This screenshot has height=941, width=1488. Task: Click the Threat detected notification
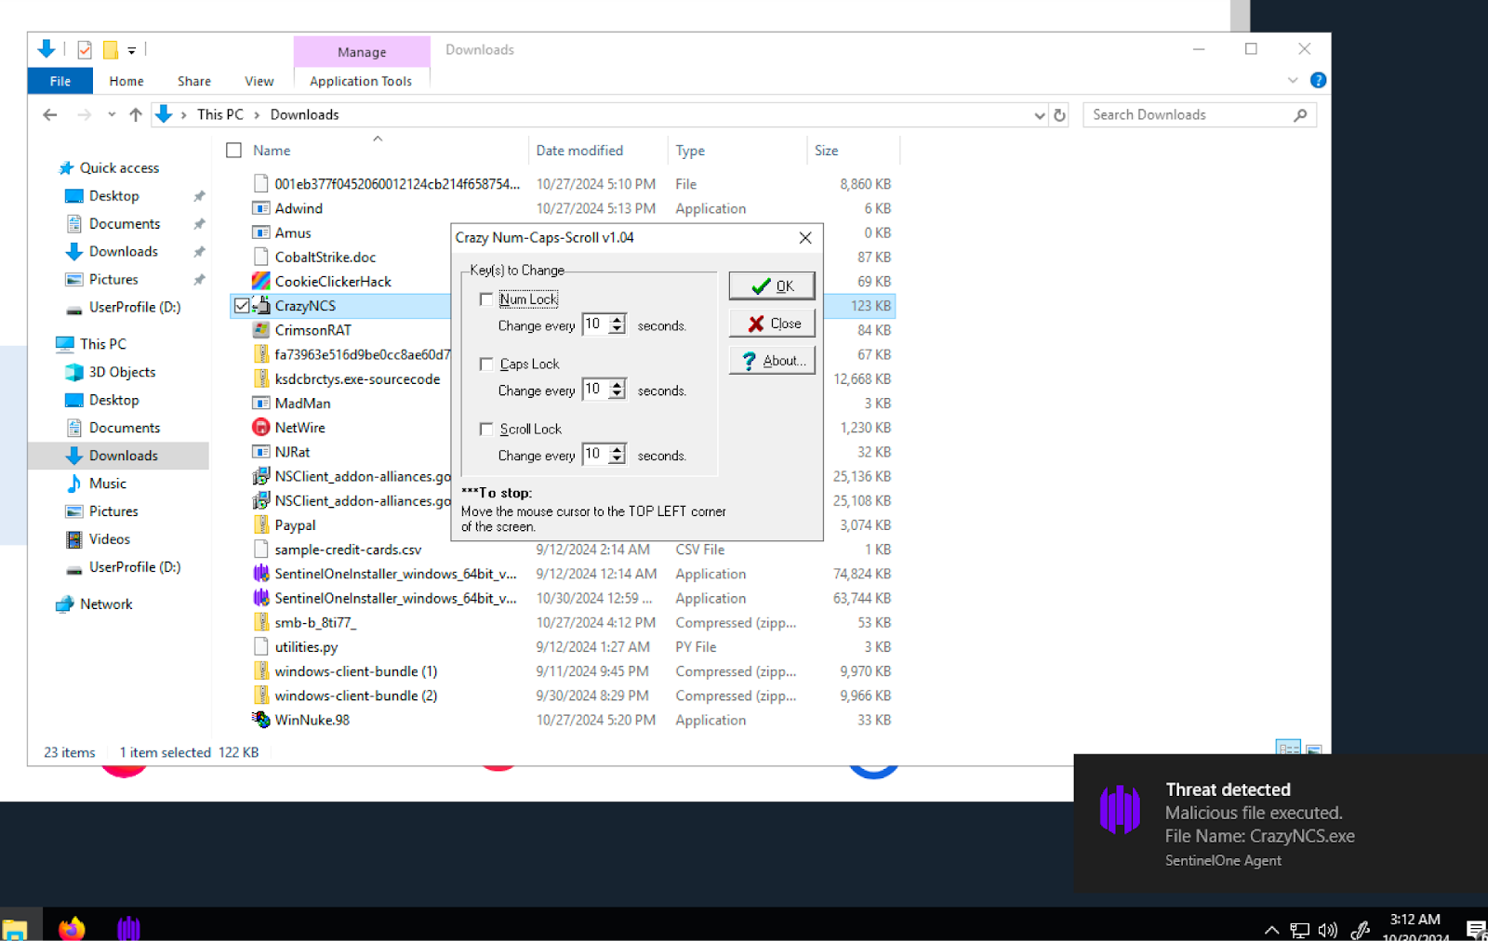coord(1281,824)
